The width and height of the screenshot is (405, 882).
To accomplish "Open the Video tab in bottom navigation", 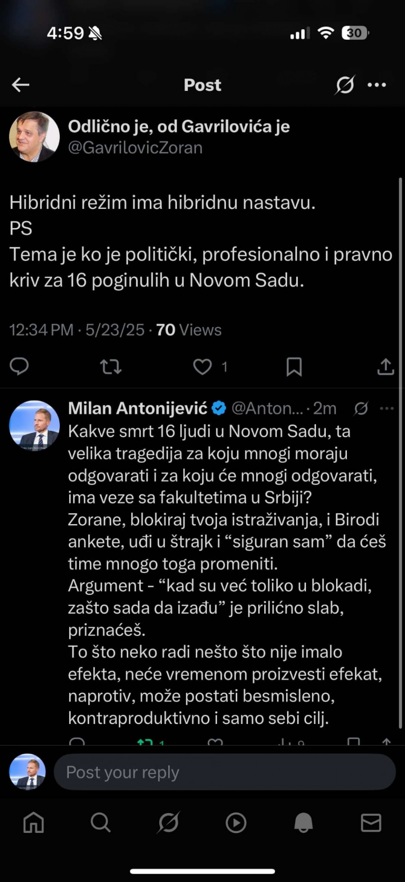I will pyautogui.click(x=236, y=823).
